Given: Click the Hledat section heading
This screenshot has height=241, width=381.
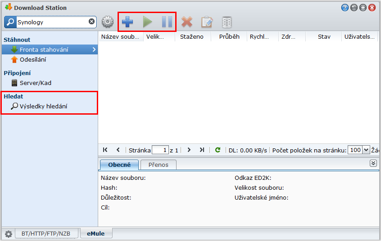Looking at the screenshot, I should (x=14, y=96).
